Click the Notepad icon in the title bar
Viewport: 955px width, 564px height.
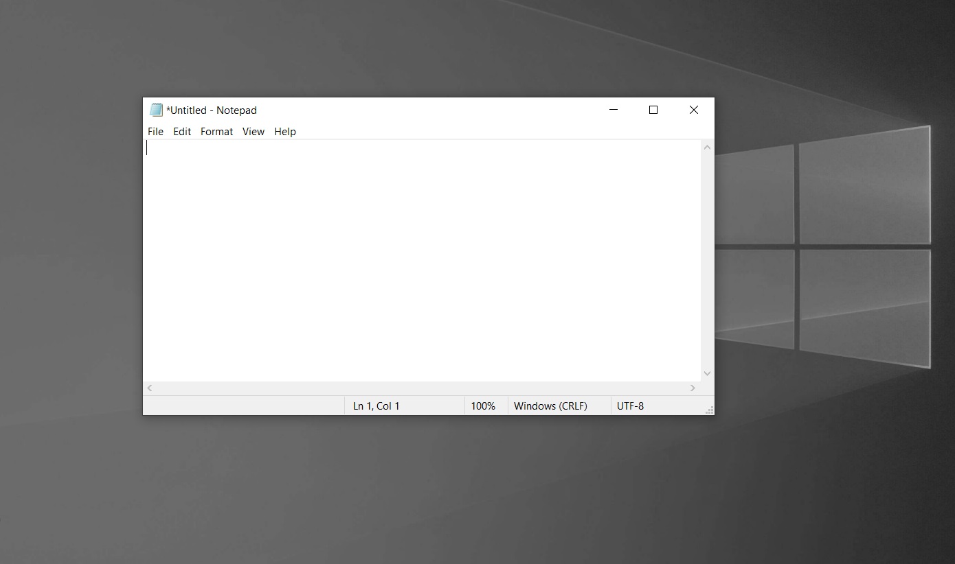point(157,110)
